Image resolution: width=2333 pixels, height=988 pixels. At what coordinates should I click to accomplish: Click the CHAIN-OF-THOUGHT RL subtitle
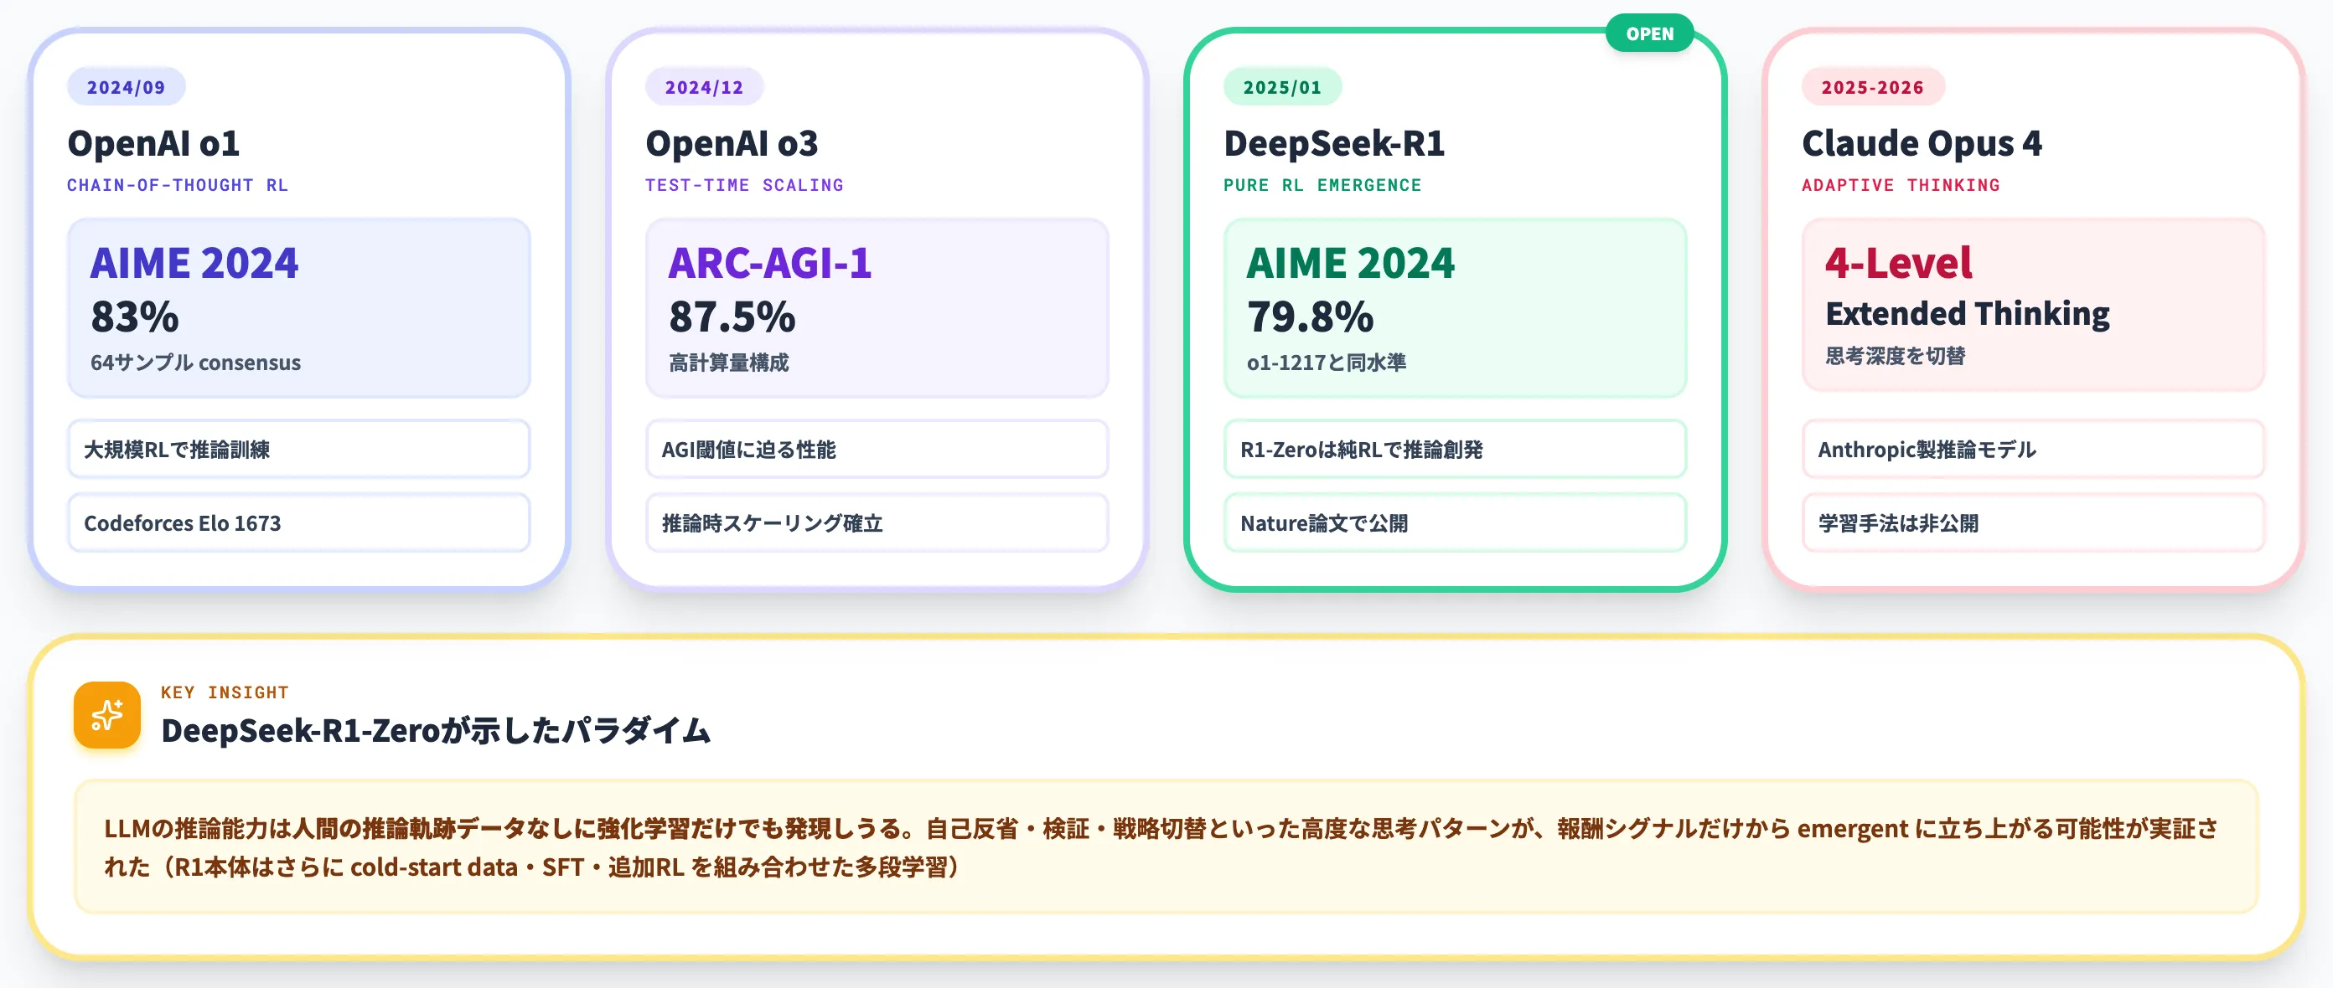tap(178, 184)
